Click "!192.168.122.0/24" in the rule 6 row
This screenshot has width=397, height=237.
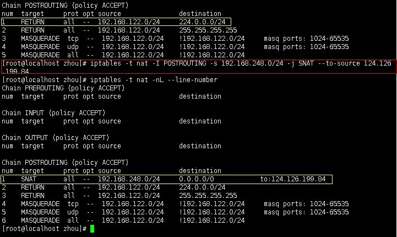click(212, 220)
